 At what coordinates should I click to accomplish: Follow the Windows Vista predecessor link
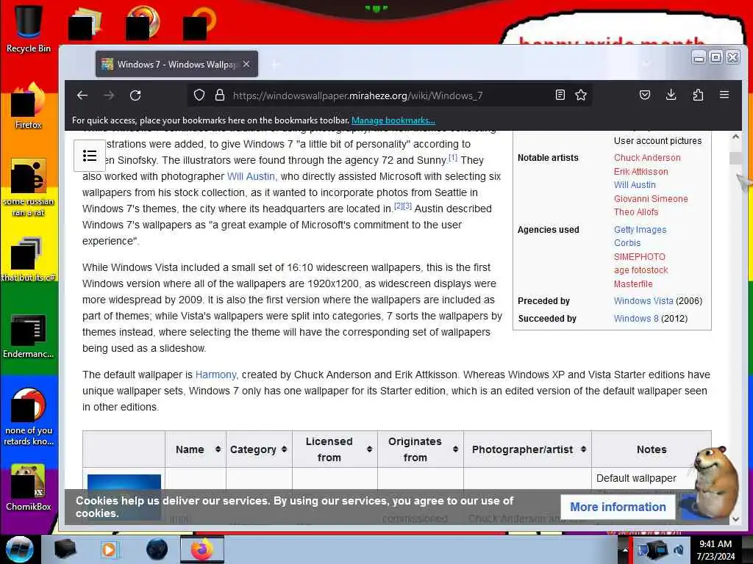[x=643, y=301]
